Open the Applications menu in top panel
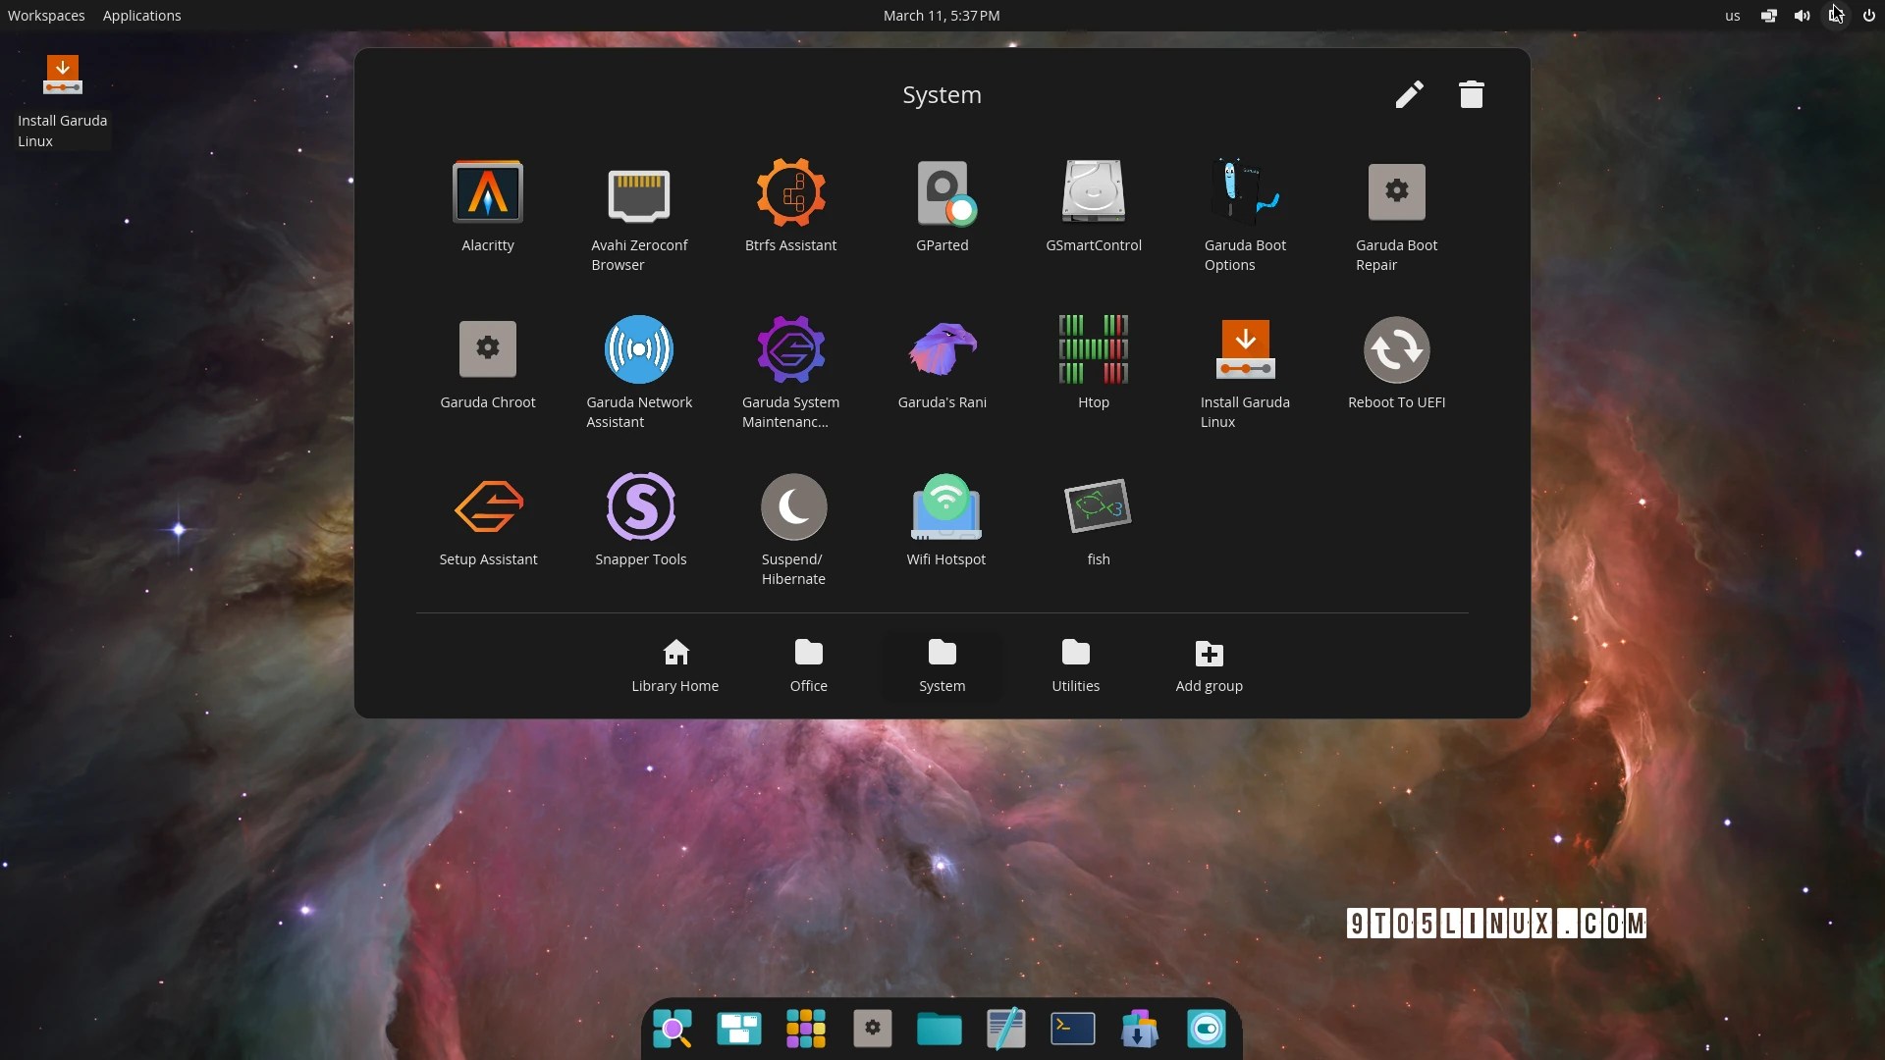The image size is (1885, 1060). tap(141, 16)
